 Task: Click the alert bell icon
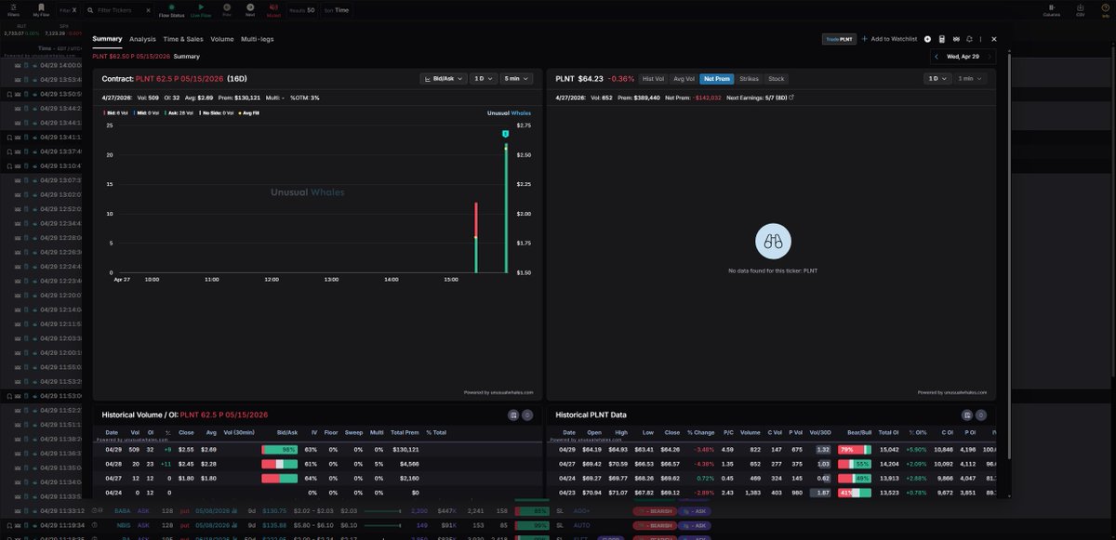[x=970, y=39]
